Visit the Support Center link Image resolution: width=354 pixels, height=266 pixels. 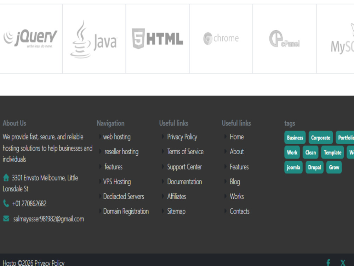184,167
